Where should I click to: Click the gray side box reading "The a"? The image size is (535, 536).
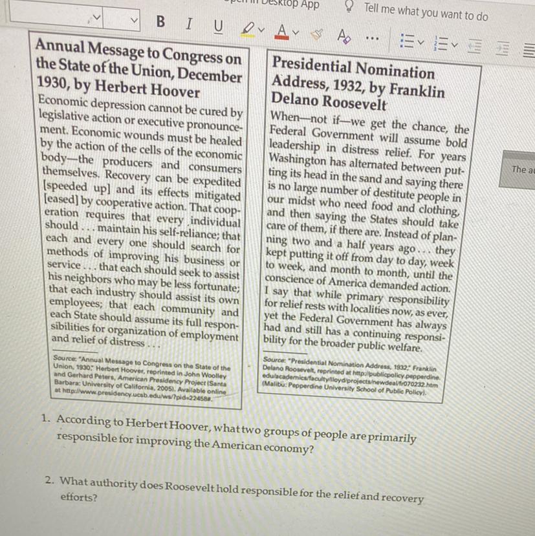[518, 169]
